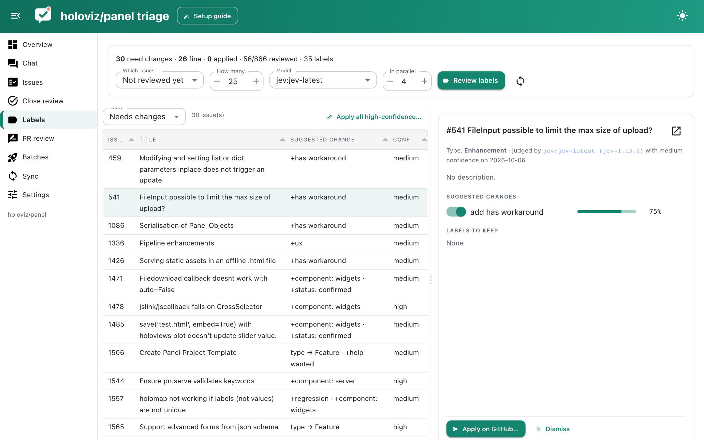This screenshot has width=704, height=440.
Task: Go to Sync in the sidebar
Action: click(49, 176)
